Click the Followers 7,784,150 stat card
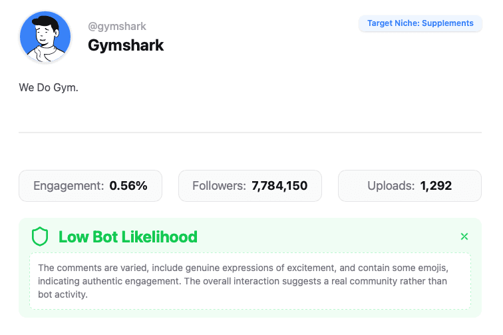 250,186
